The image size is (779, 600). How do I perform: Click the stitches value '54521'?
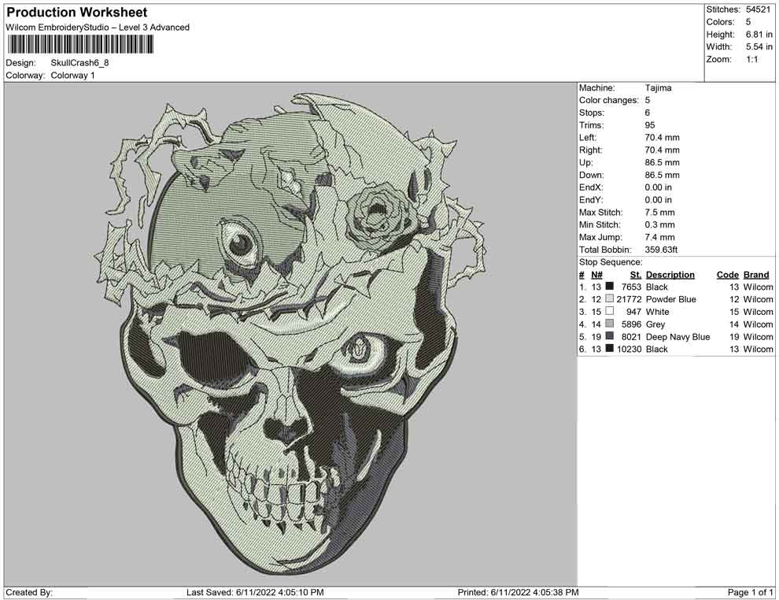(x=758, y=9)
